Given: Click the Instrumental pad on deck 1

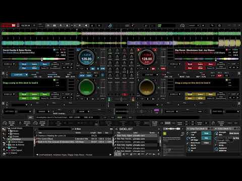Looking at the screenshot, I should pyautogui.click(x=55, y=68).
